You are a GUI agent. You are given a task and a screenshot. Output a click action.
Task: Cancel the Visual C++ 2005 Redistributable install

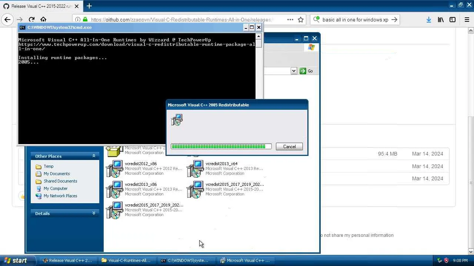tap(289, 147)
